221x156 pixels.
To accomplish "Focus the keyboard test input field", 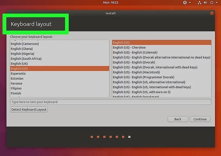I will (x=110, y=102).
